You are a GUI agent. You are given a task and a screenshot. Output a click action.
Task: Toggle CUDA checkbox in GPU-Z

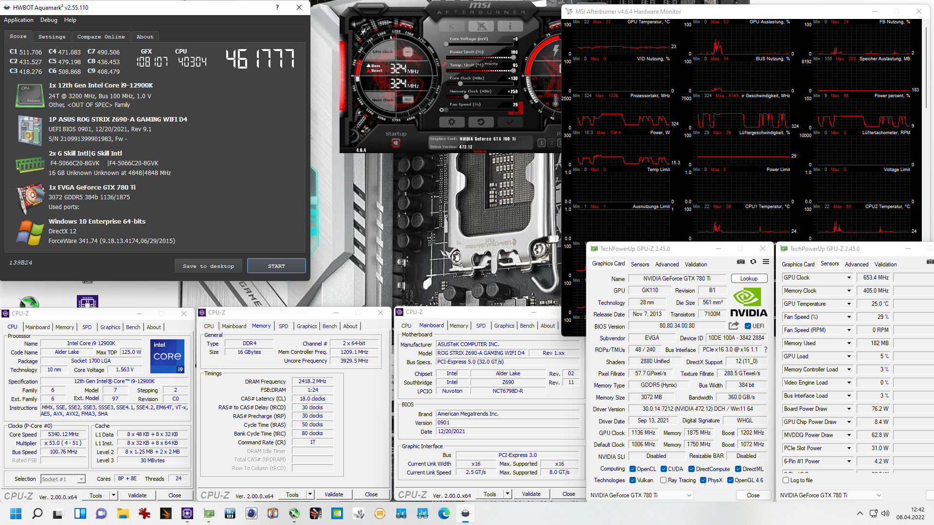(663, 469)
